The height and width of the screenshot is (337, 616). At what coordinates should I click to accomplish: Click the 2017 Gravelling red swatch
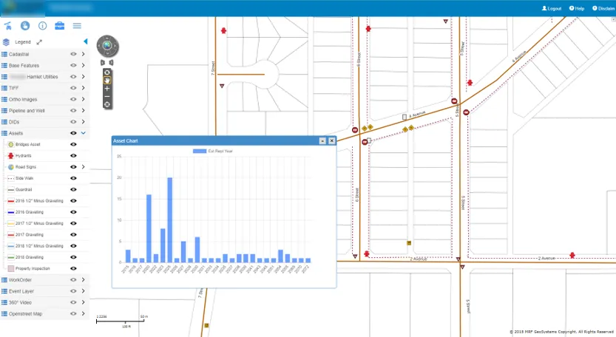point(11,235)
